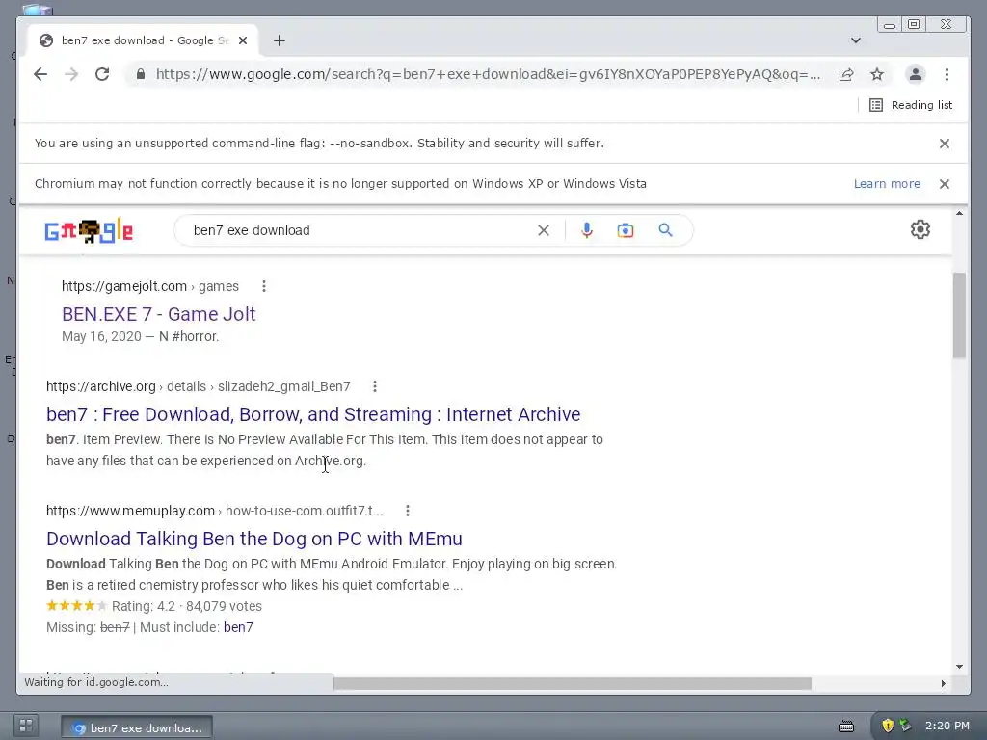Search by image using the camera icon
The image size is (987, 740).
(625, 230)
